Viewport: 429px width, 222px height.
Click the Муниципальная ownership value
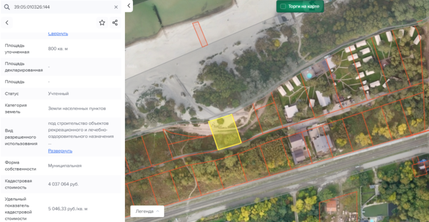pos(65,166)
